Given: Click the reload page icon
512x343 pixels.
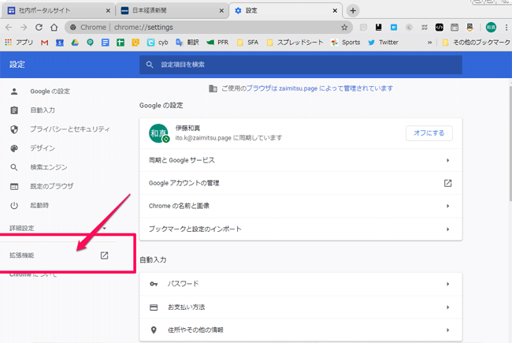Looking at the screenshot, I should click(x=39, y=27).
